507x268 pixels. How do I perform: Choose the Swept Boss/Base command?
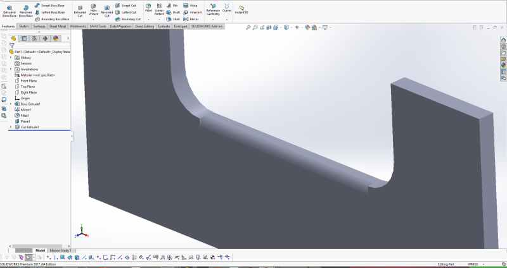(49, 6)
